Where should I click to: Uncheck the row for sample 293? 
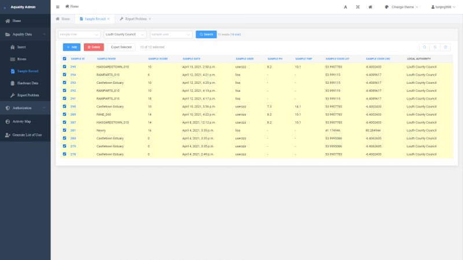click(64, 83)
